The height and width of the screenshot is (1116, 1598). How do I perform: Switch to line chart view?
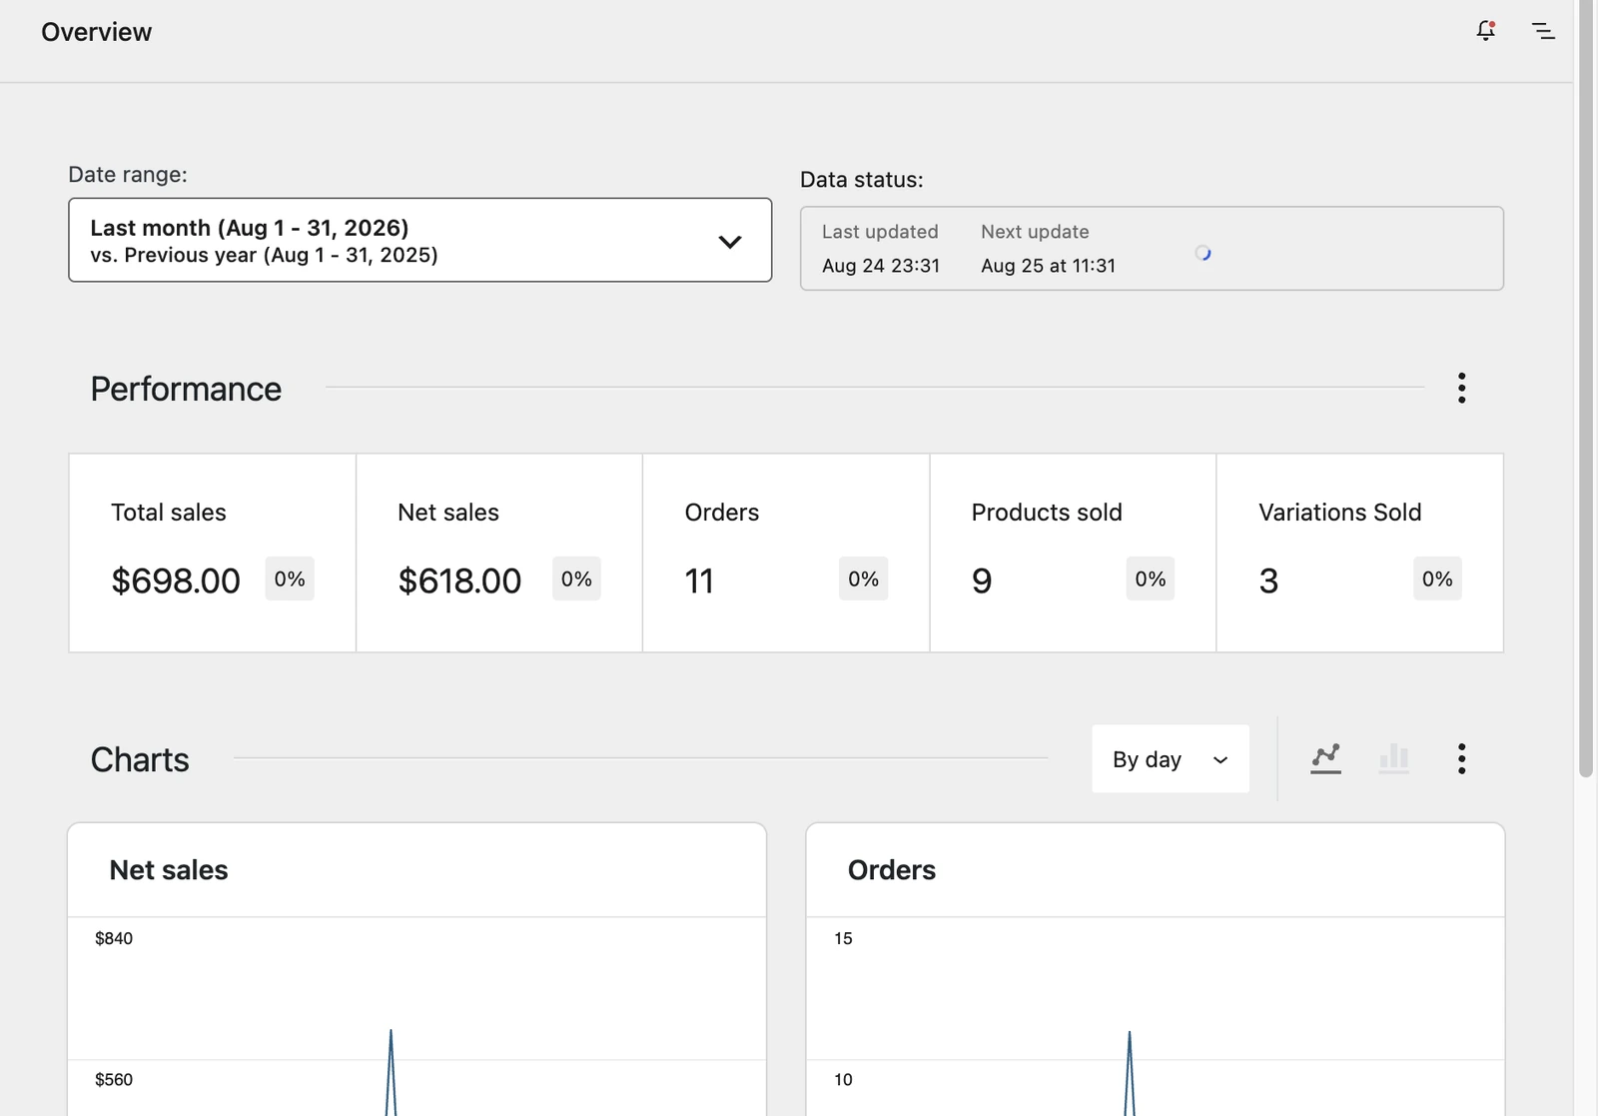[x=1325, y=758]
